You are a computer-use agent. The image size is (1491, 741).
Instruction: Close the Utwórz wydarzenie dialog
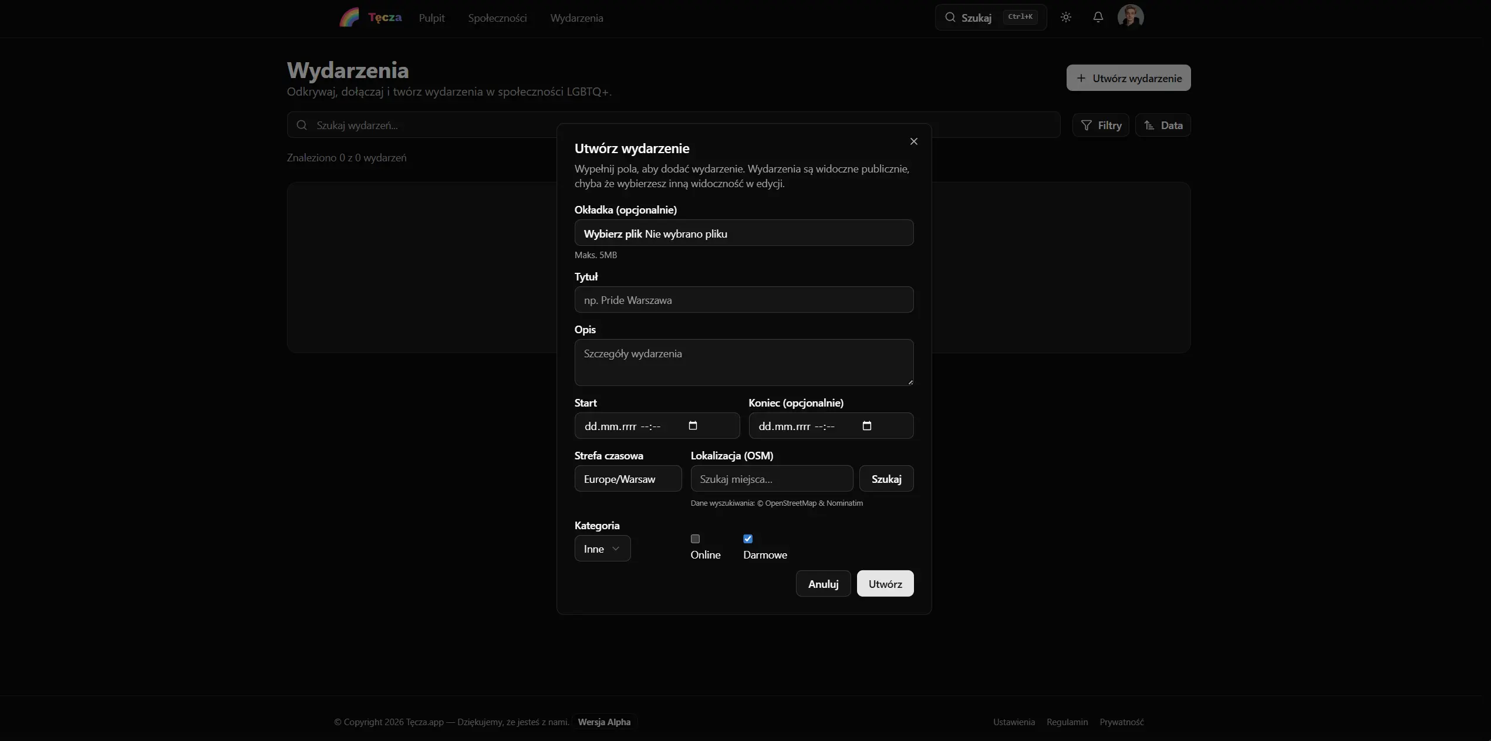click(x=913, y=141)
